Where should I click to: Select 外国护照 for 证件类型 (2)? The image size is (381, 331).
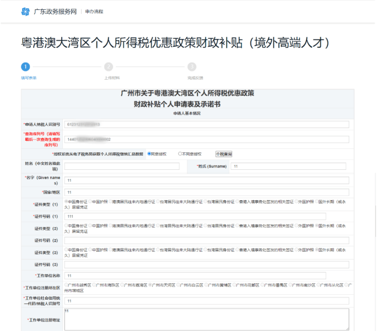(297, 225)
